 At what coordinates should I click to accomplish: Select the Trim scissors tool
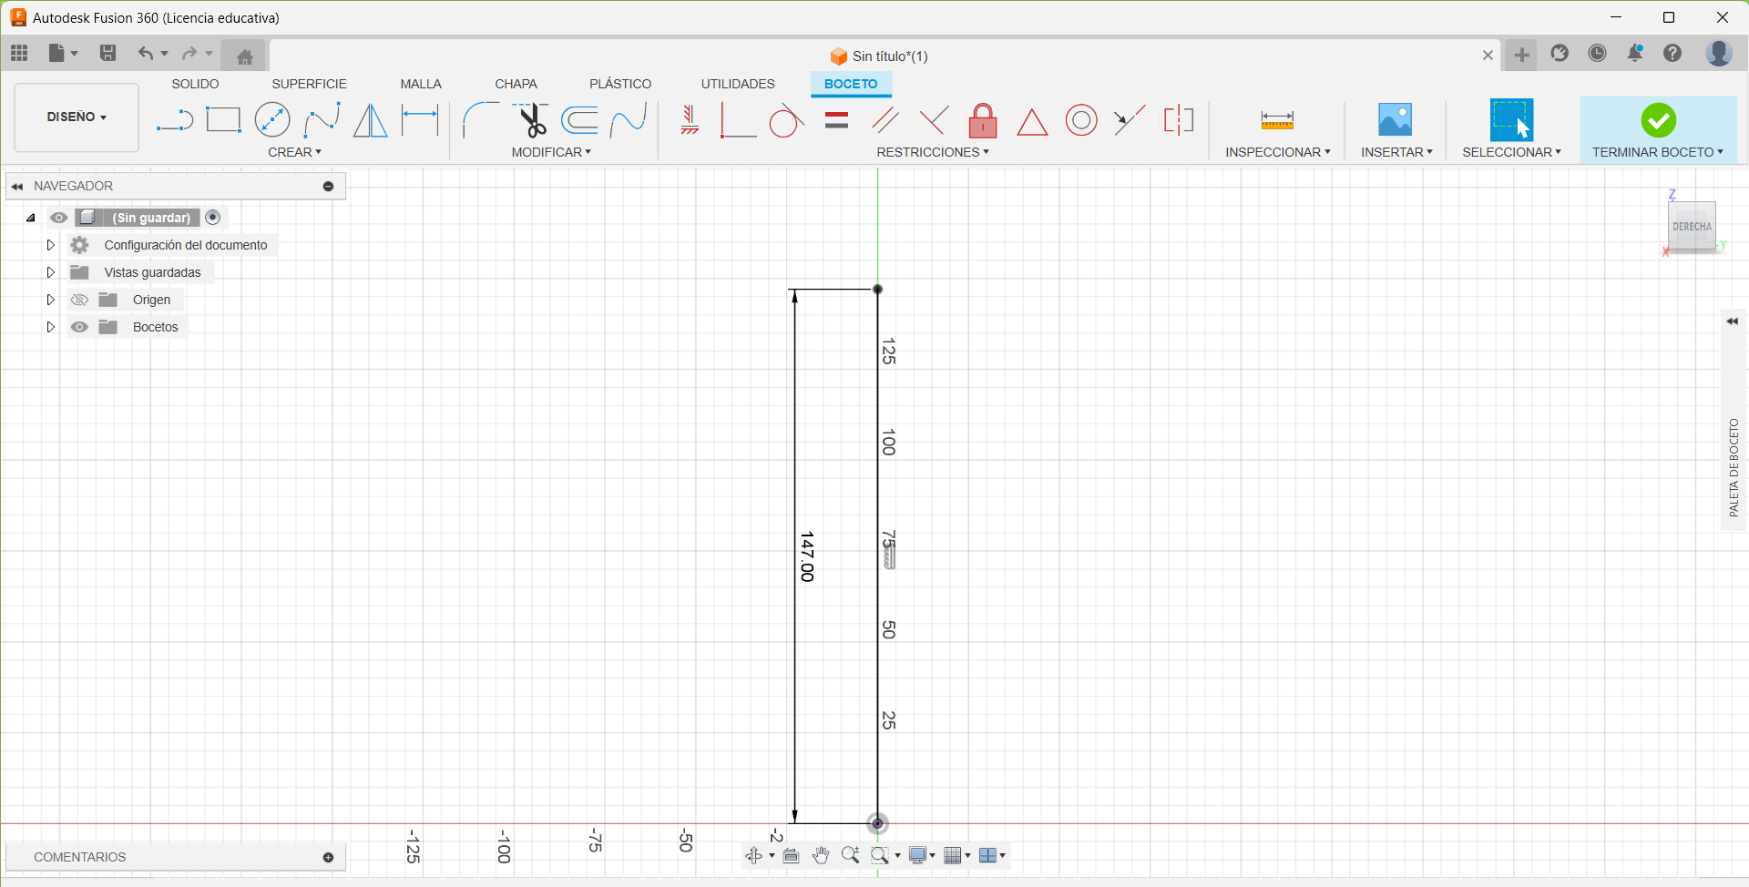(x=530, y=120)
